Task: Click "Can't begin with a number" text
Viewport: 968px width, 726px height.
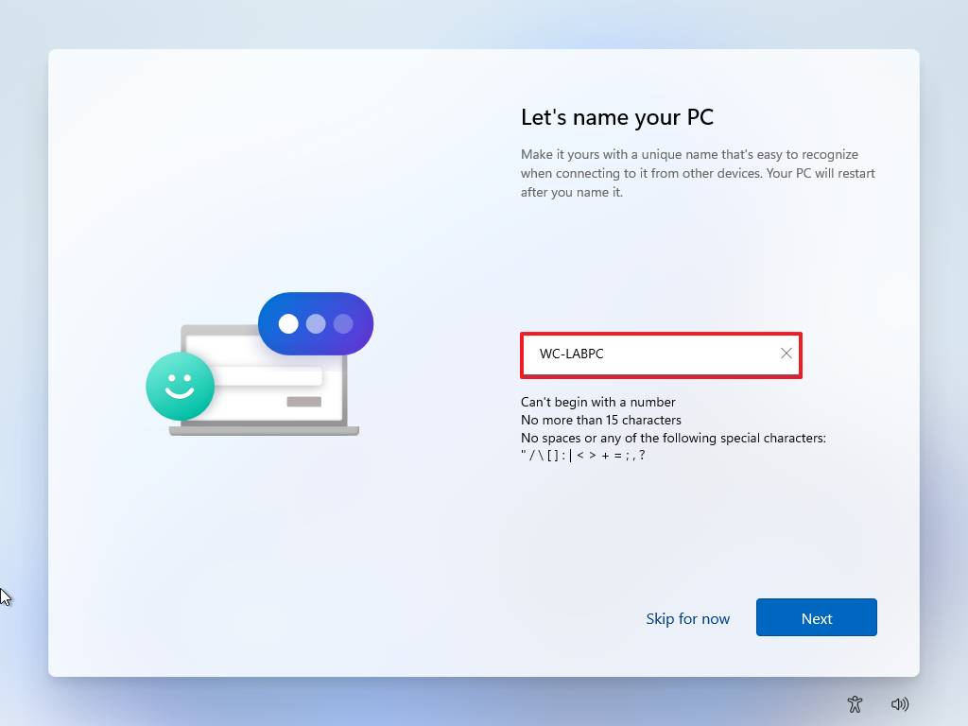Action: (x=597, y=402)
